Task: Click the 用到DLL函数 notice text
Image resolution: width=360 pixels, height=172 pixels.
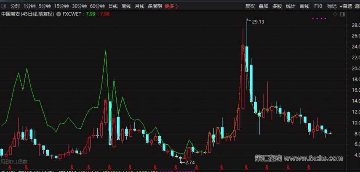Action: point(13,162)
